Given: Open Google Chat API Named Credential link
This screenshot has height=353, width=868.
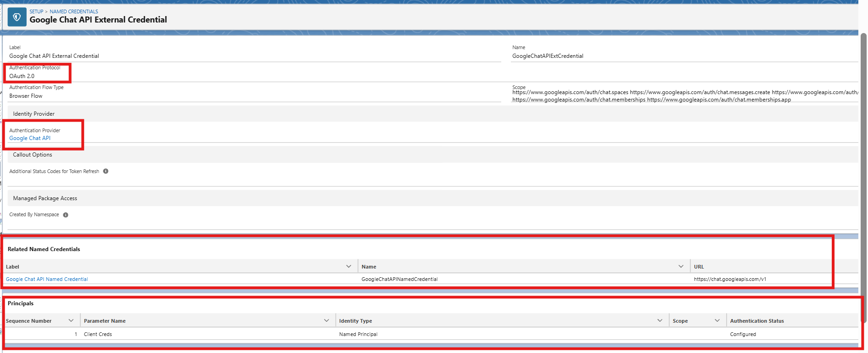Looking at the screenshot, I should 47,279.
